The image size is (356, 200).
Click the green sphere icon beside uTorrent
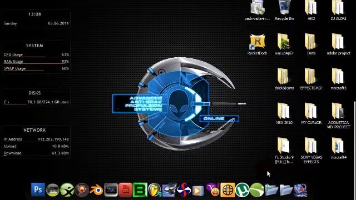256,190
